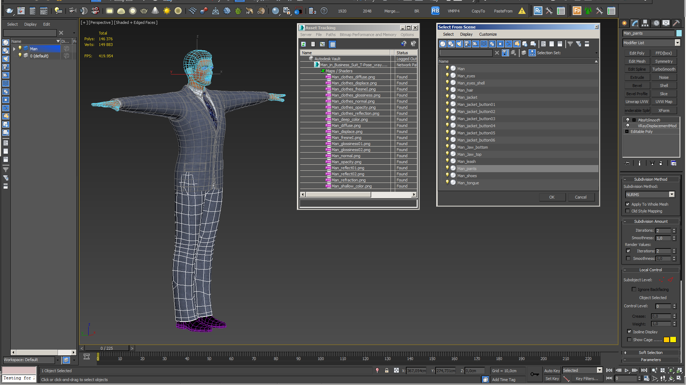Open the rendered frame window icon
The height and width of the screenshot is (385, 686).
(21, 11)
